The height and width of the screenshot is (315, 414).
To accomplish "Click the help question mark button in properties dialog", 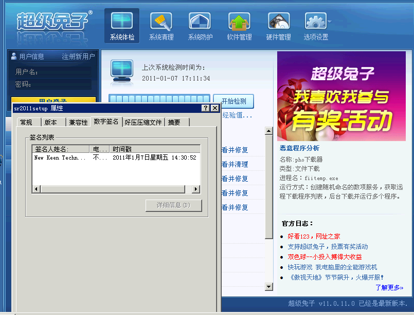I will 205,108.
